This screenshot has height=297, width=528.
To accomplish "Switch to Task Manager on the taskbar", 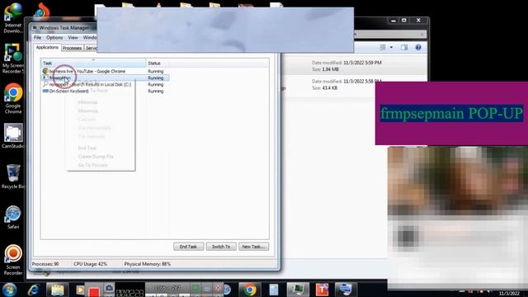I will click(x=298, y=290).
